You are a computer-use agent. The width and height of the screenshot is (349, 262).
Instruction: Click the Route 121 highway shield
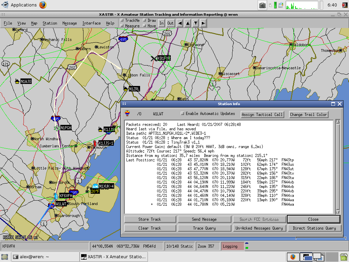5,64
